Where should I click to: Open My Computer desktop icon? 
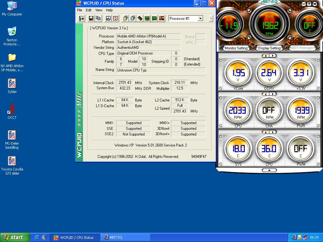12,9
